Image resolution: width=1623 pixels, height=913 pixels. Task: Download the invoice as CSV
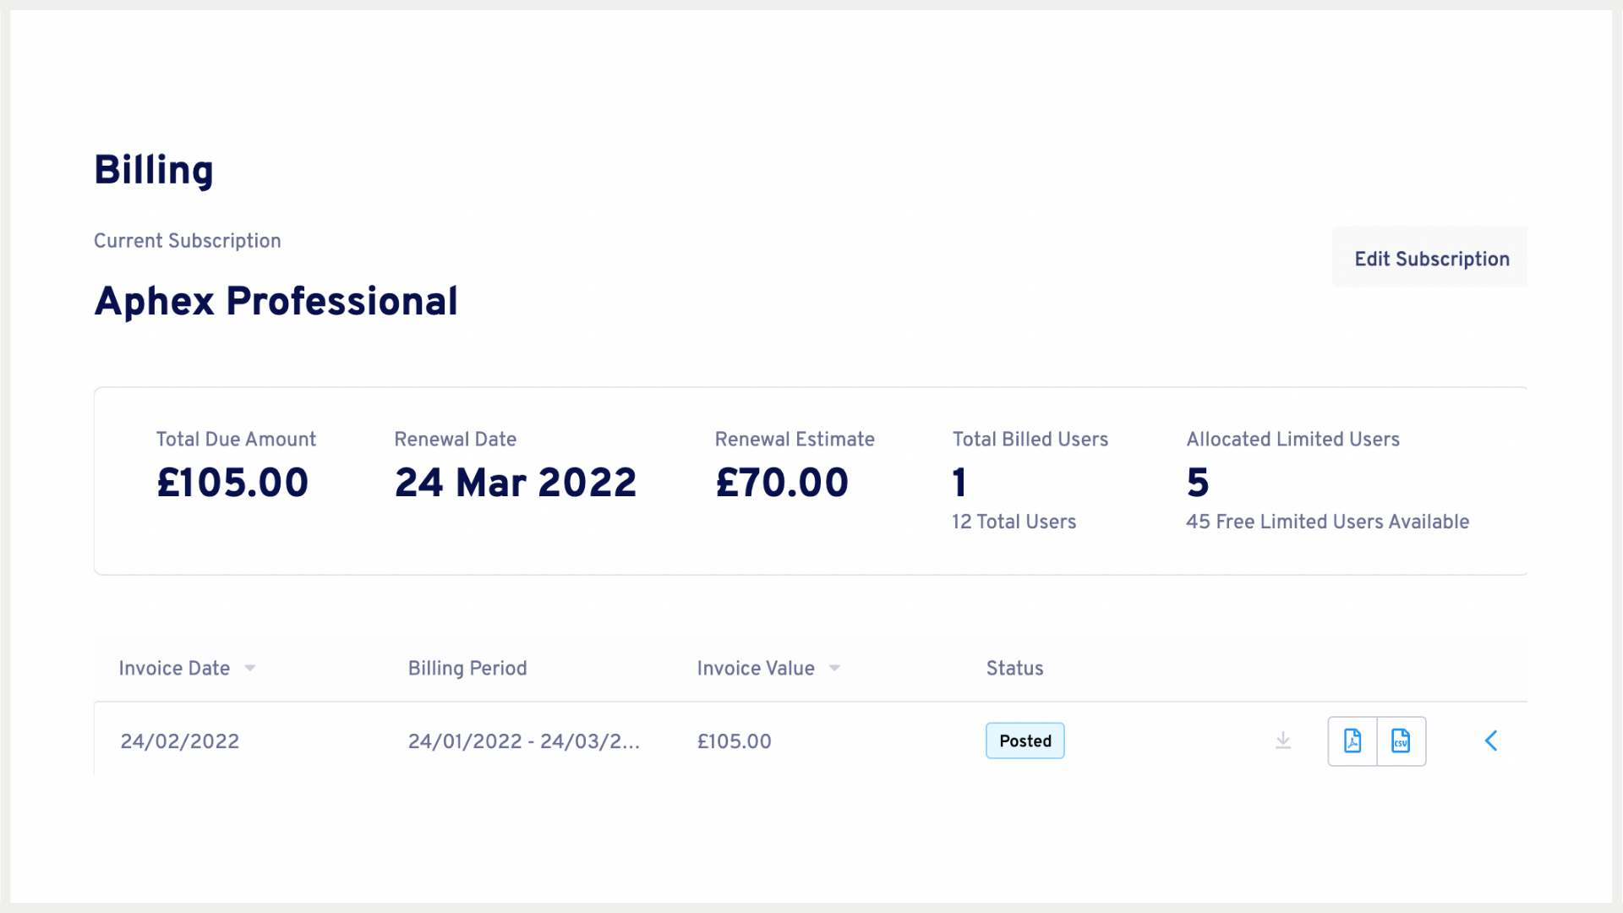(1401, 741)
